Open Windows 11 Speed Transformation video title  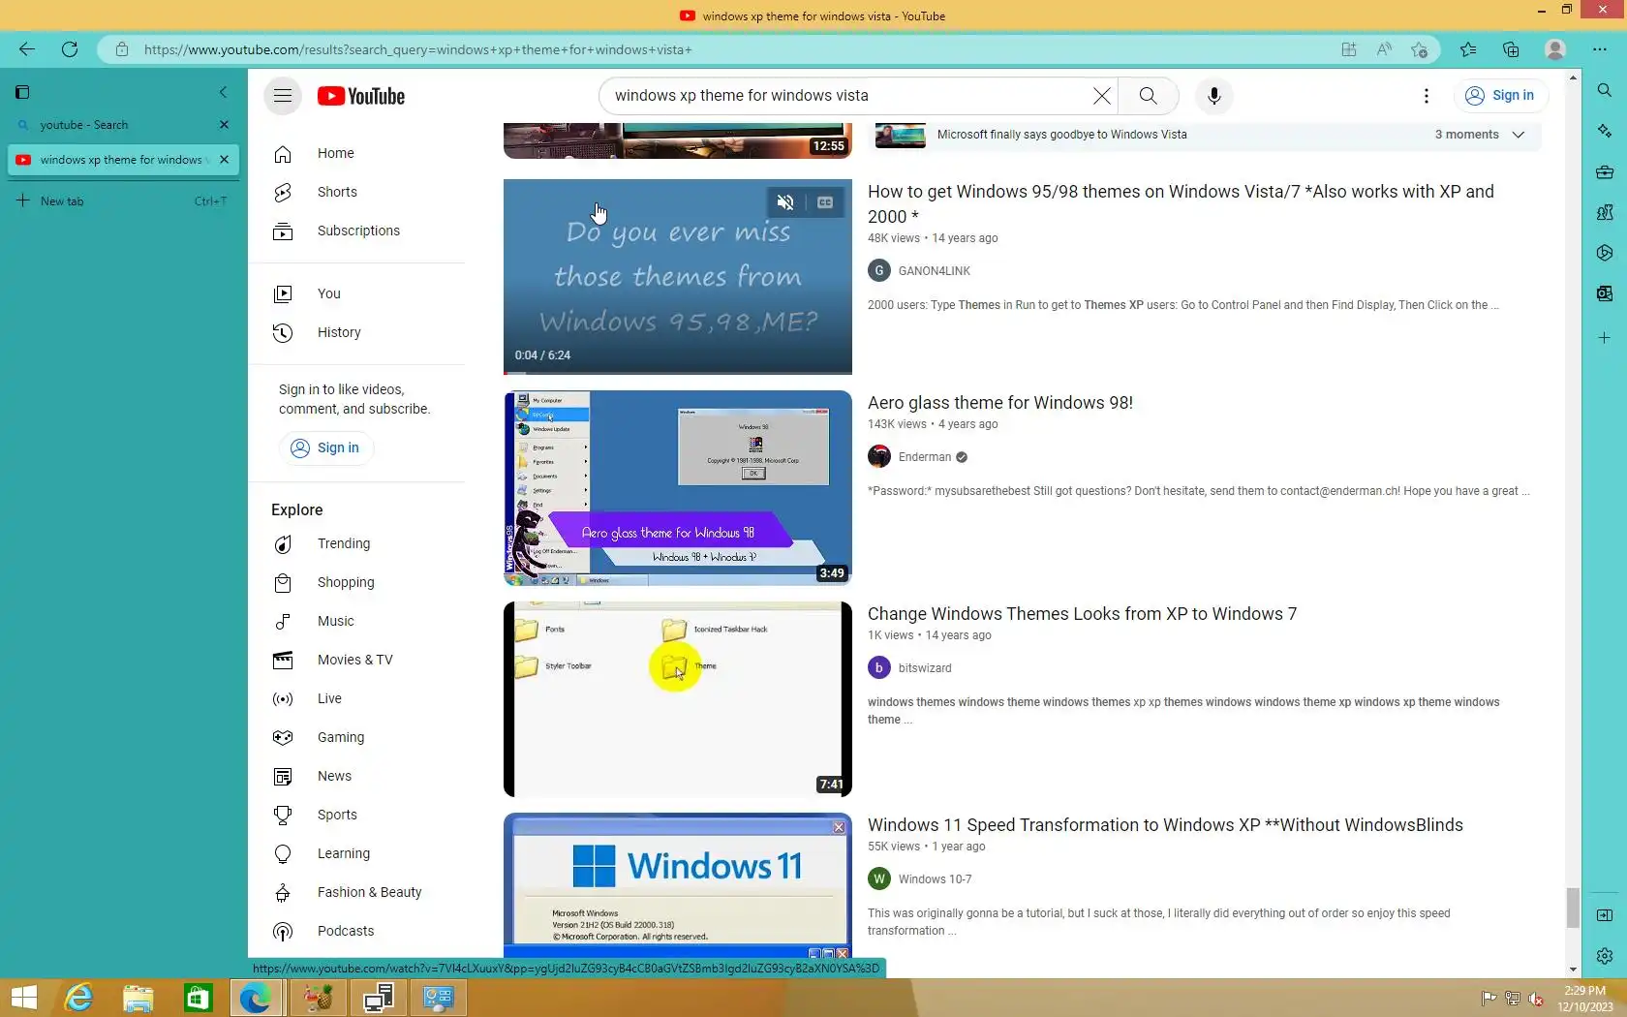1165,825
